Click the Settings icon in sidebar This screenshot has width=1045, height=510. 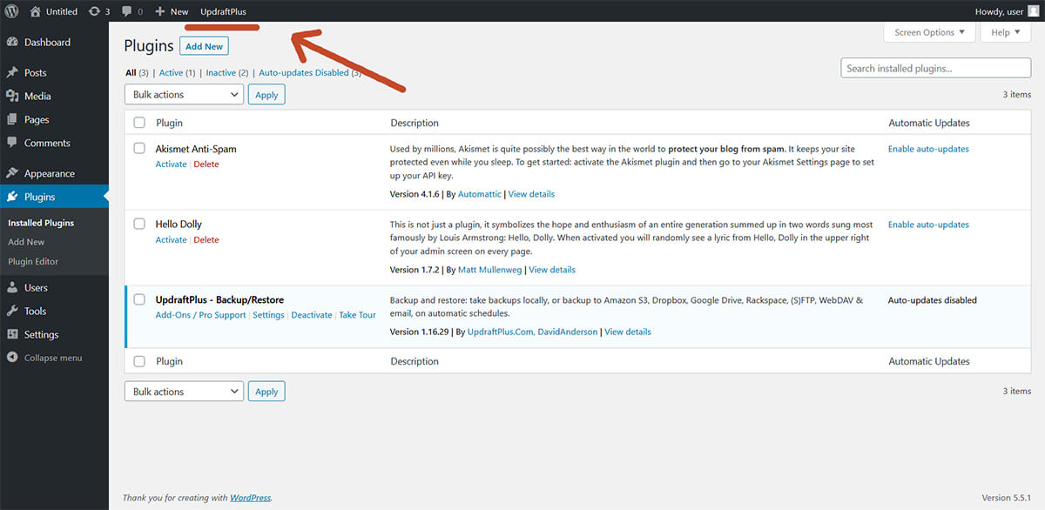pos(12,334)
